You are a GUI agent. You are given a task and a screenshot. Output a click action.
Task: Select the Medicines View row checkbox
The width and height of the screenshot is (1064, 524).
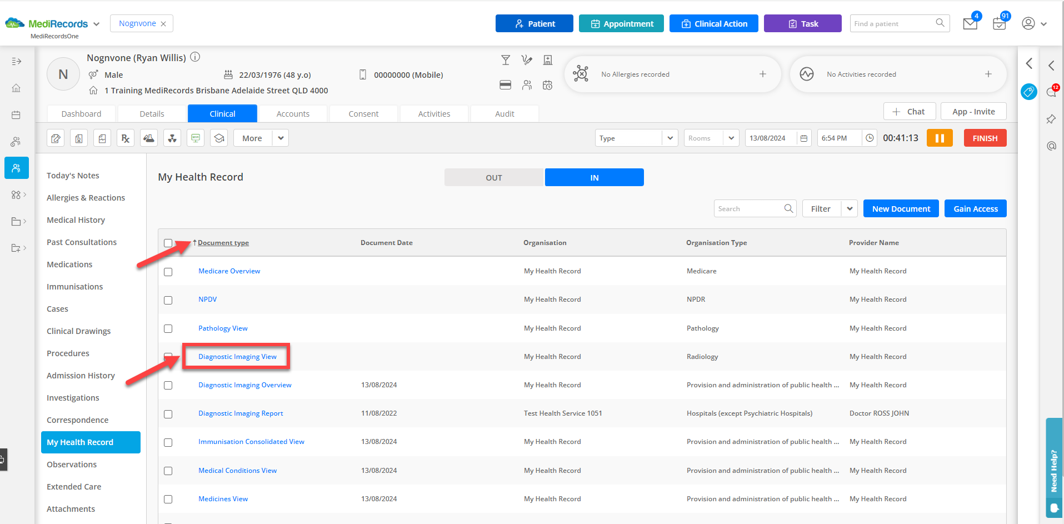168,499
